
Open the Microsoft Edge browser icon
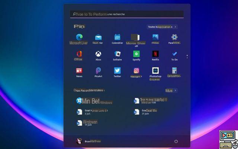click(x=79, y=37)
